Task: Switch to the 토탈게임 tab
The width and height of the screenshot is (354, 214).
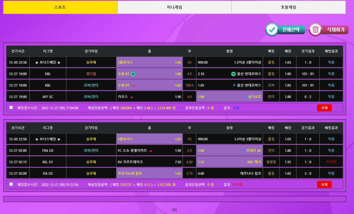Action: click(x=288, y=7)
